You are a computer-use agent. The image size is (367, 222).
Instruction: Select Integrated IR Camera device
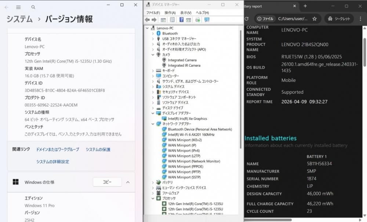tap(184, 66)
